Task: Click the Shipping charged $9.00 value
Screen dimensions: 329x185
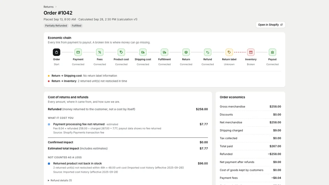Action: click(277, 130)
